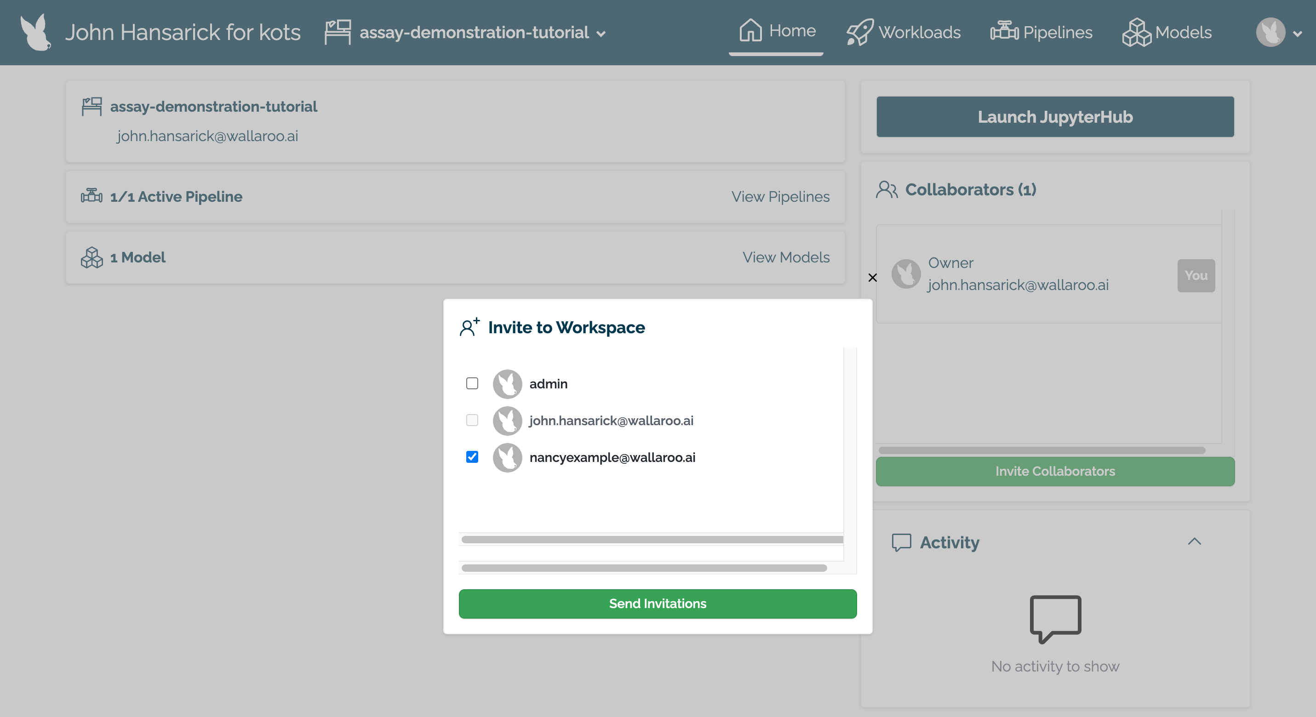
Task: Click the Collaborators people icon
Action: tap(887, 189)
